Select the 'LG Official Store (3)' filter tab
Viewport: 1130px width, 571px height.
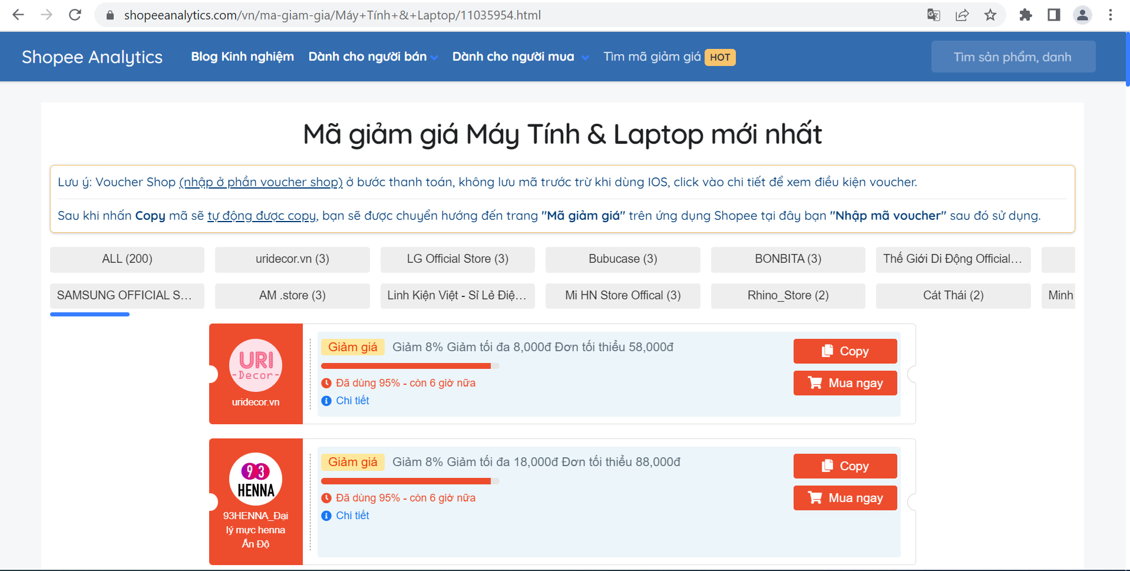tap(457, 259)
